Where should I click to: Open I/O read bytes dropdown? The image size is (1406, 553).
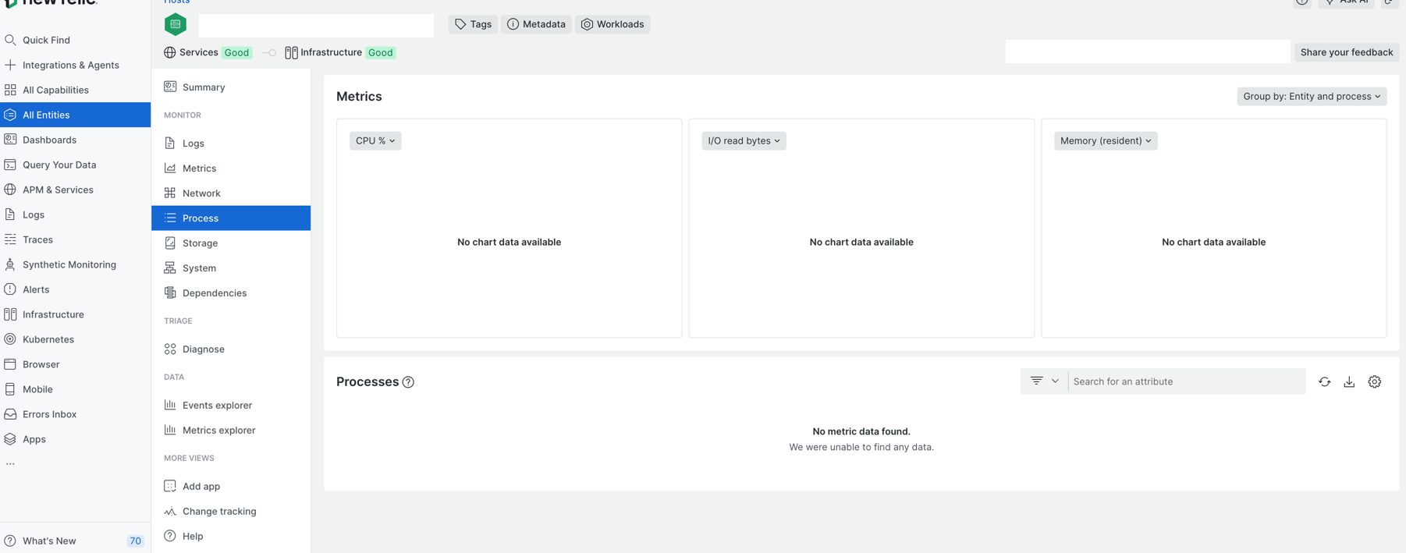tap(744, 141)
